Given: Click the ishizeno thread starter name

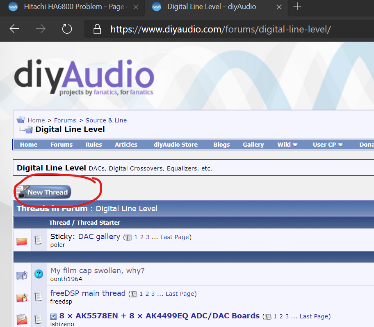Looking at the screenshot, I should click(62, 324).
